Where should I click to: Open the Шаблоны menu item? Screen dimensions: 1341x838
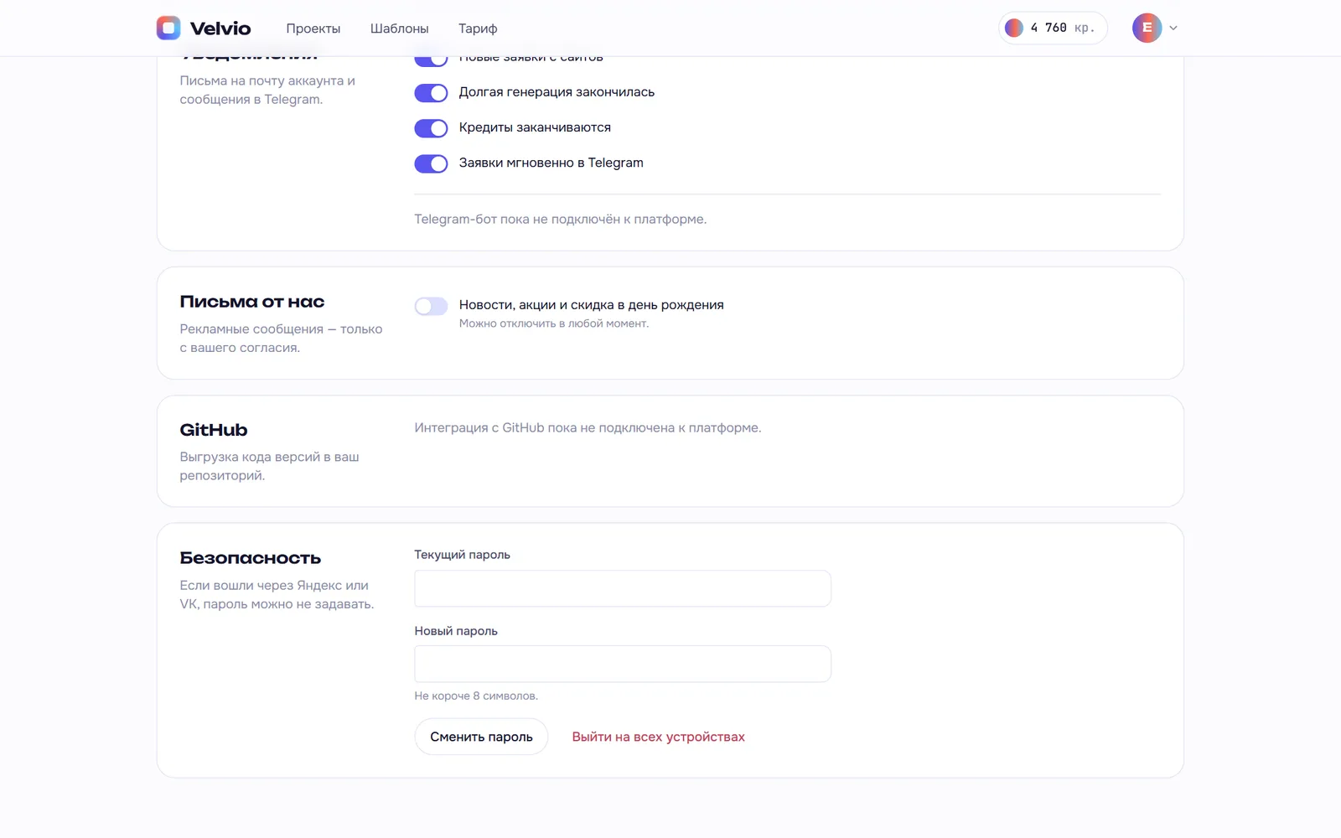[x=400, y=28]
